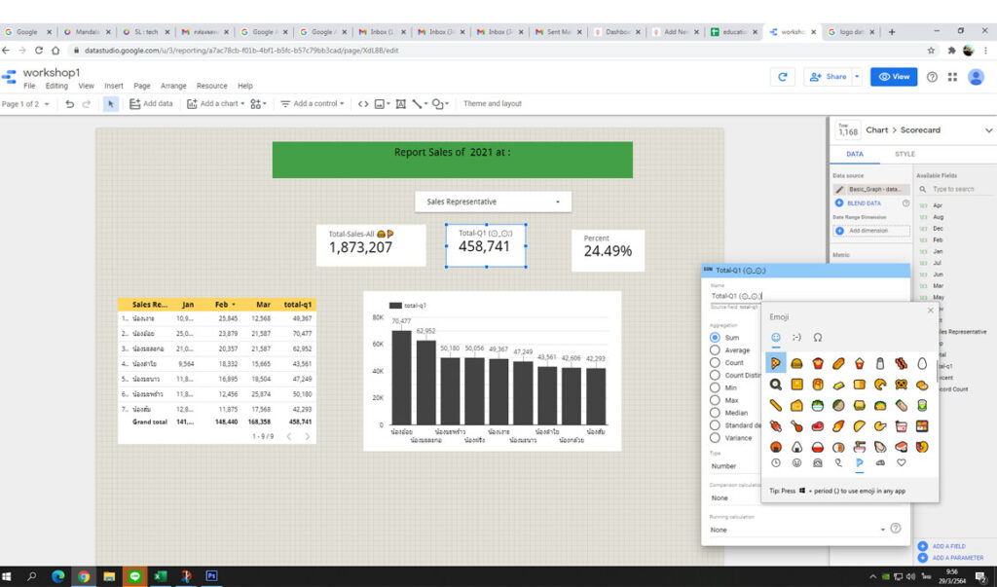Image resolution: width=997 pixels, height=587 pixels.
Task: Select Max aggregation
Action: (x=715, y=400)
